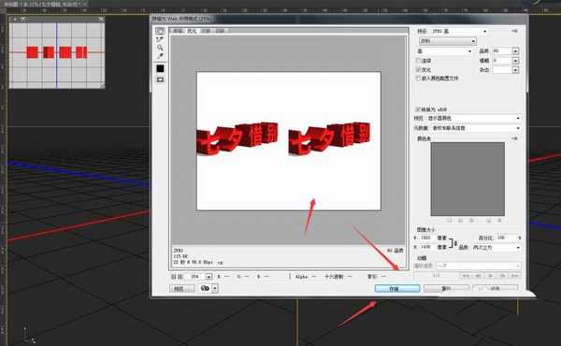
Task: Click the image height H field
Action: (428, 247)
